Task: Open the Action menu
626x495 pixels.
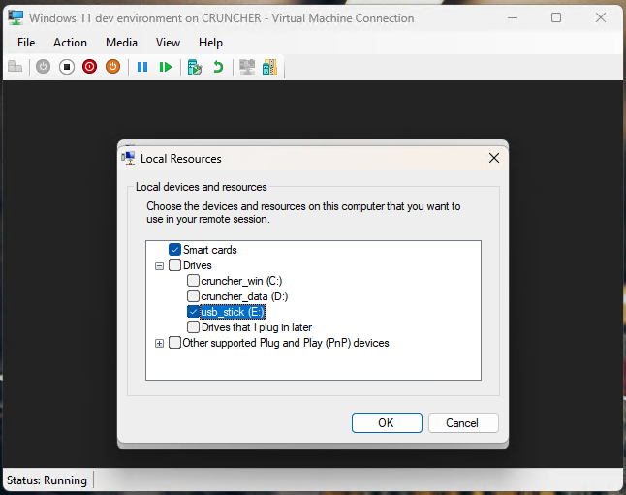Action: click(x=70, y=43)
